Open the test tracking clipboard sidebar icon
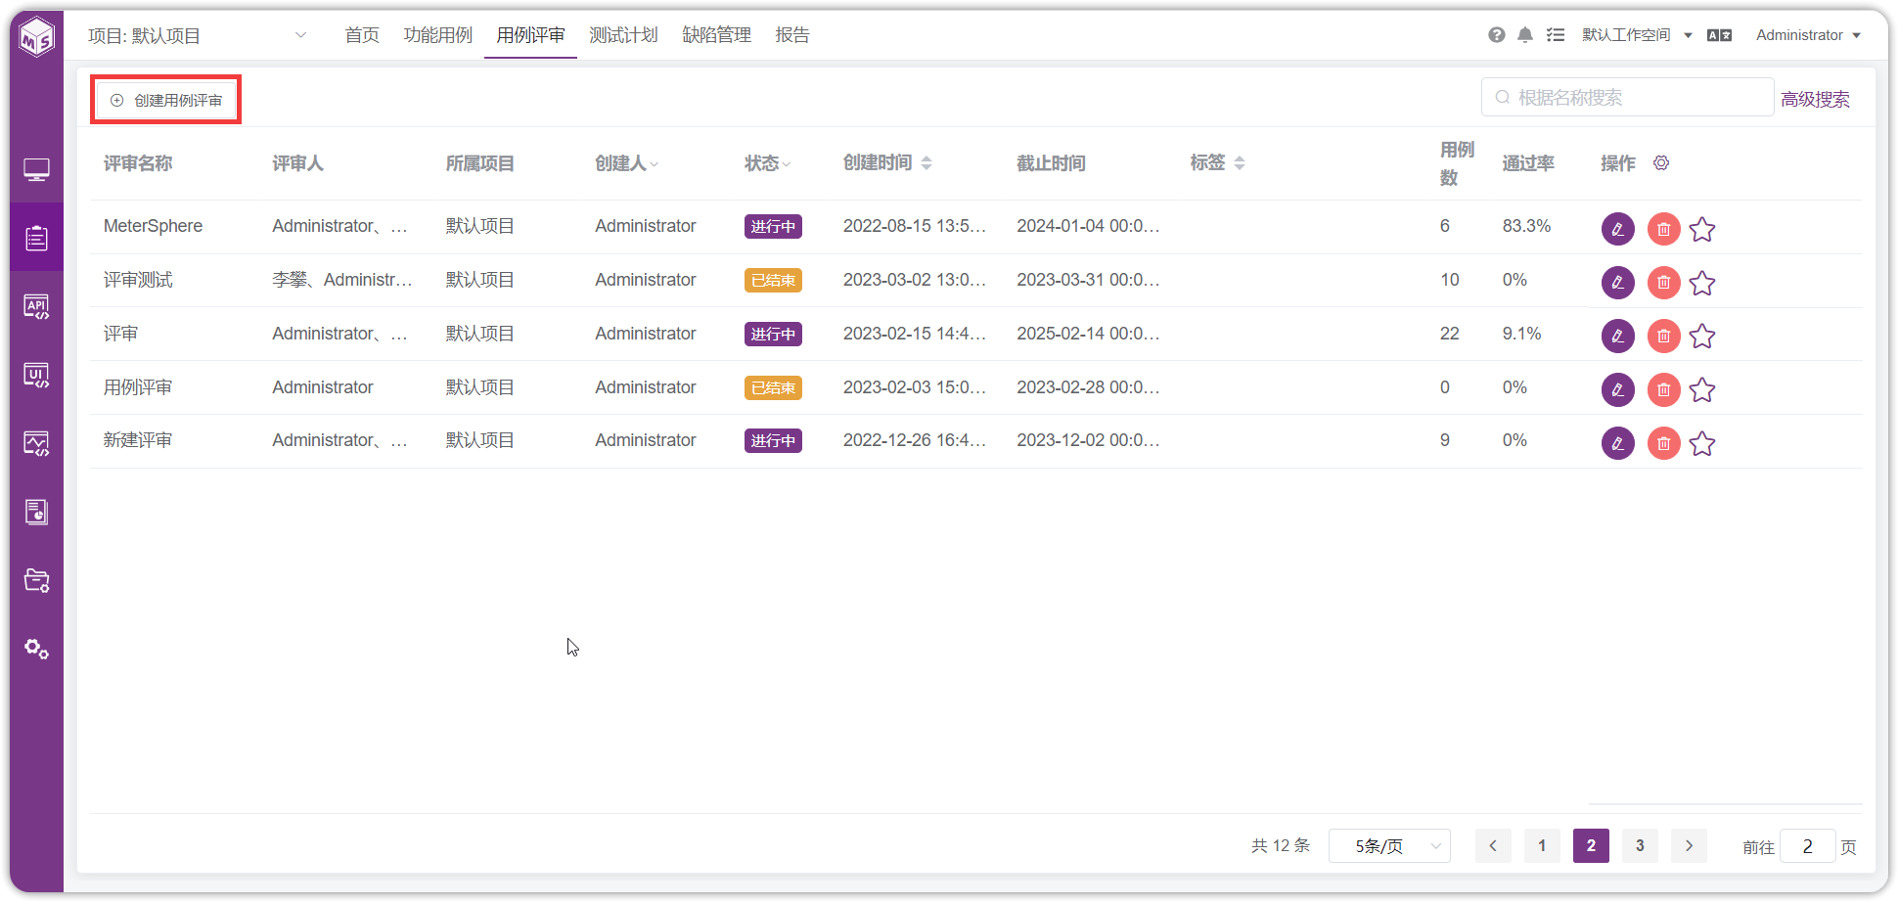 [36, 238]
